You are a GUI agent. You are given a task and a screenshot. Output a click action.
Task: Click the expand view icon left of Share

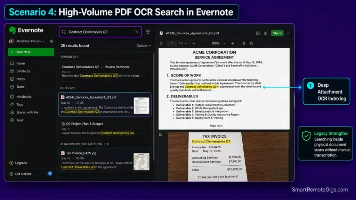tap(258, 33)
